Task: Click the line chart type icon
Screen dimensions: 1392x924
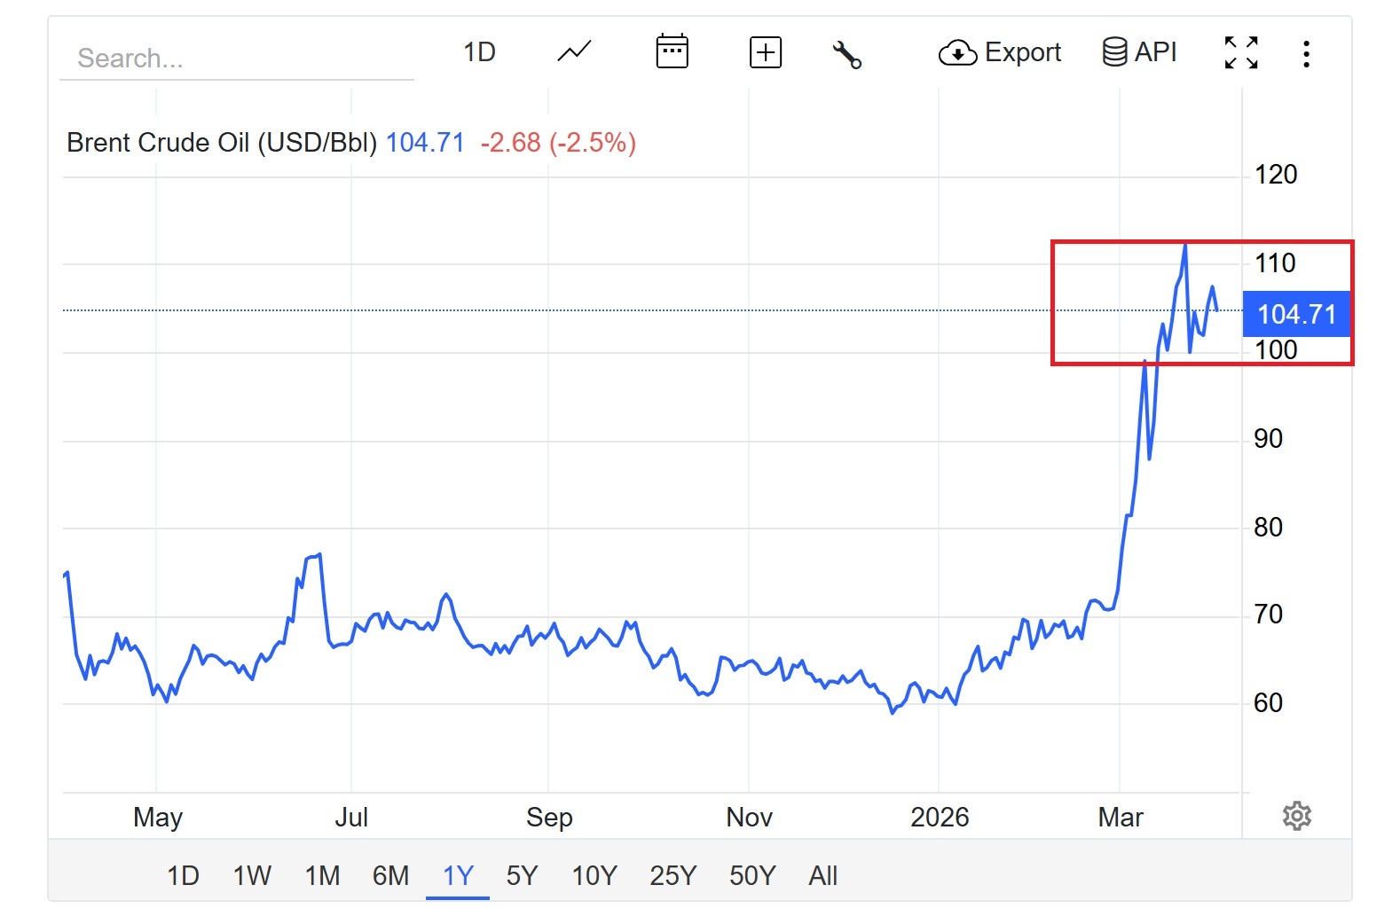Action: point(574,52)
